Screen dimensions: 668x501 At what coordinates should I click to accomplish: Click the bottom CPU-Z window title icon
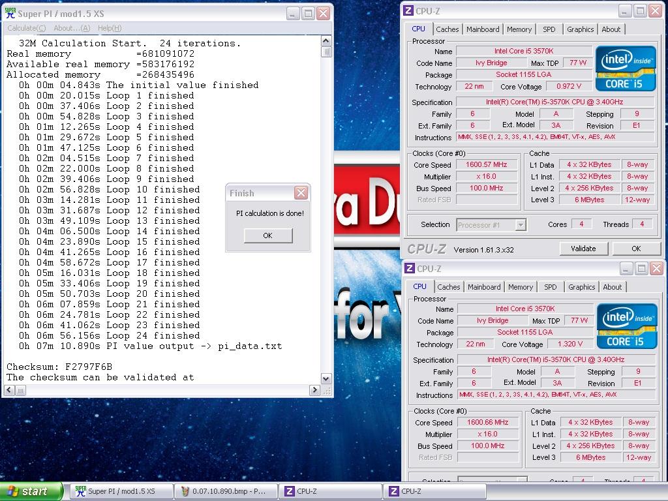410,269
